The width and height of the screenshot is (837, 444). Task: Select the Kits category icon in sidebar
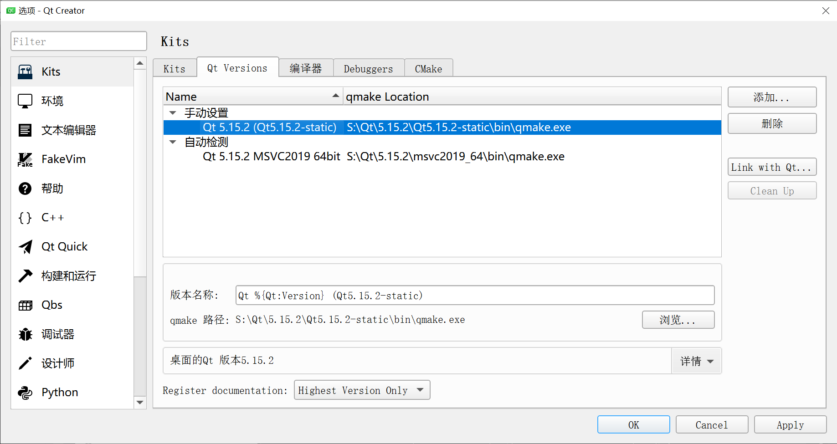(x=25, y=72)
